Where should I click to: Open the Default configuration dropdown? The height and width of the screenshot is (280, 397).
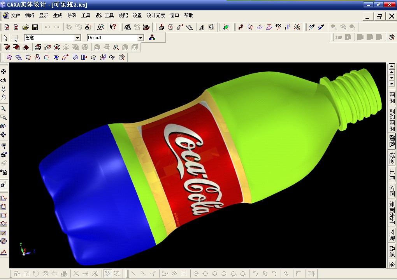(x=141, y=38)
